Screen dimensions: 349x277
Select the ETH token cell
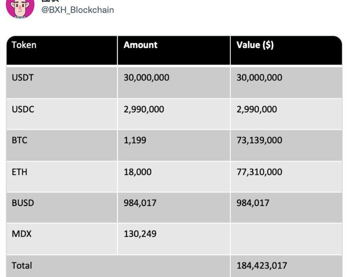pos(62,177)
